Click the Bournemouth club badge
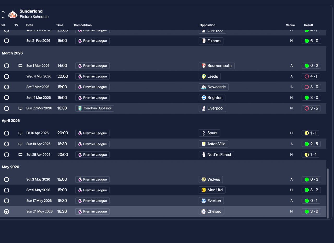 pos(204,66)
